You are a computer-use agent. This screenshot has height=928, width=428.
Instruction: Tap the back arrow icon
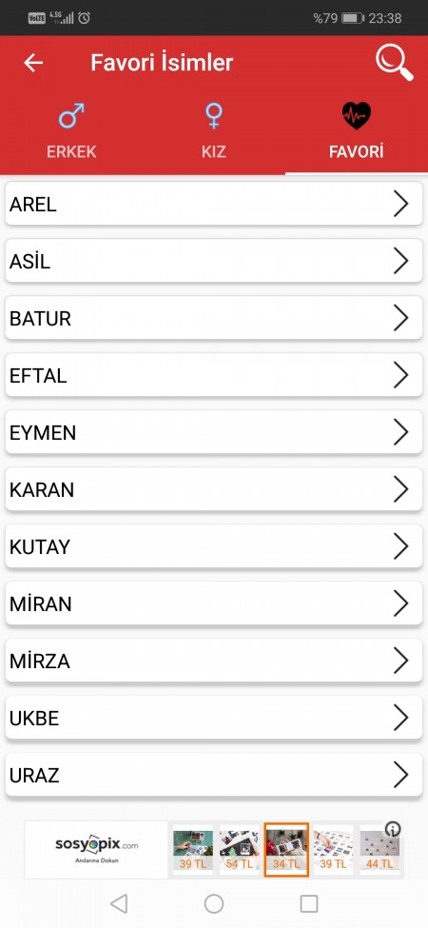33,63
